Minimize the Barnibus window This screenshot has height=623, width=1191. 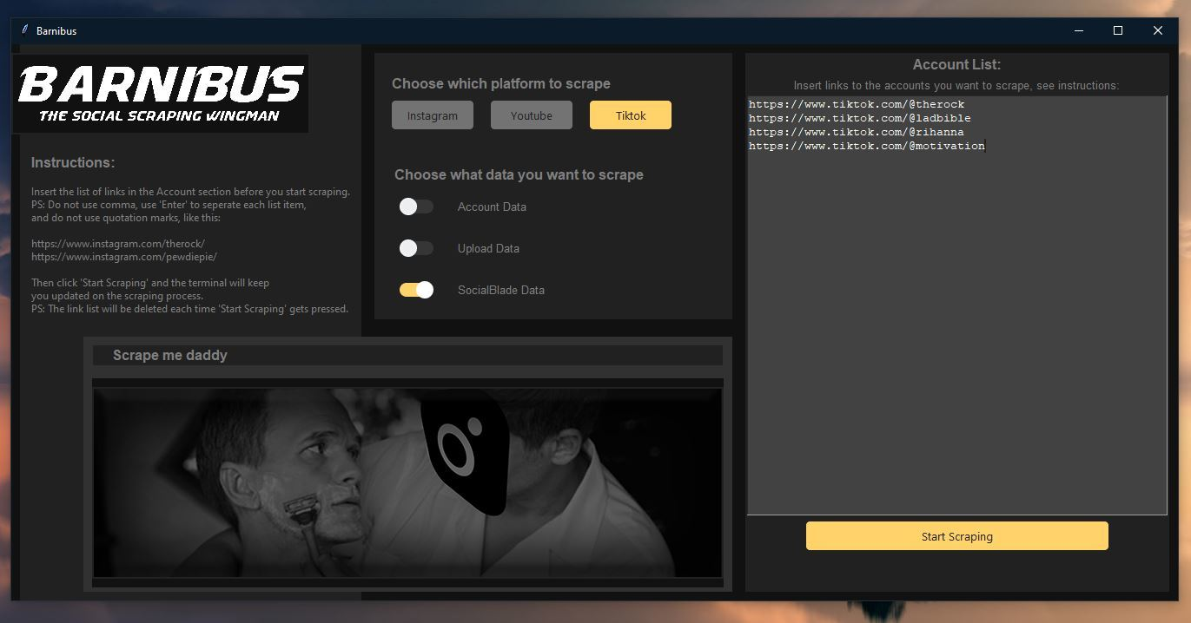[1078, 30]
